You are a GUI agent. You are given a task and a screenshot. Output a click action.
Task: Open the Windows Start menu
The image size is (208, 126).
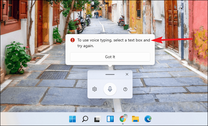point(73,119)
